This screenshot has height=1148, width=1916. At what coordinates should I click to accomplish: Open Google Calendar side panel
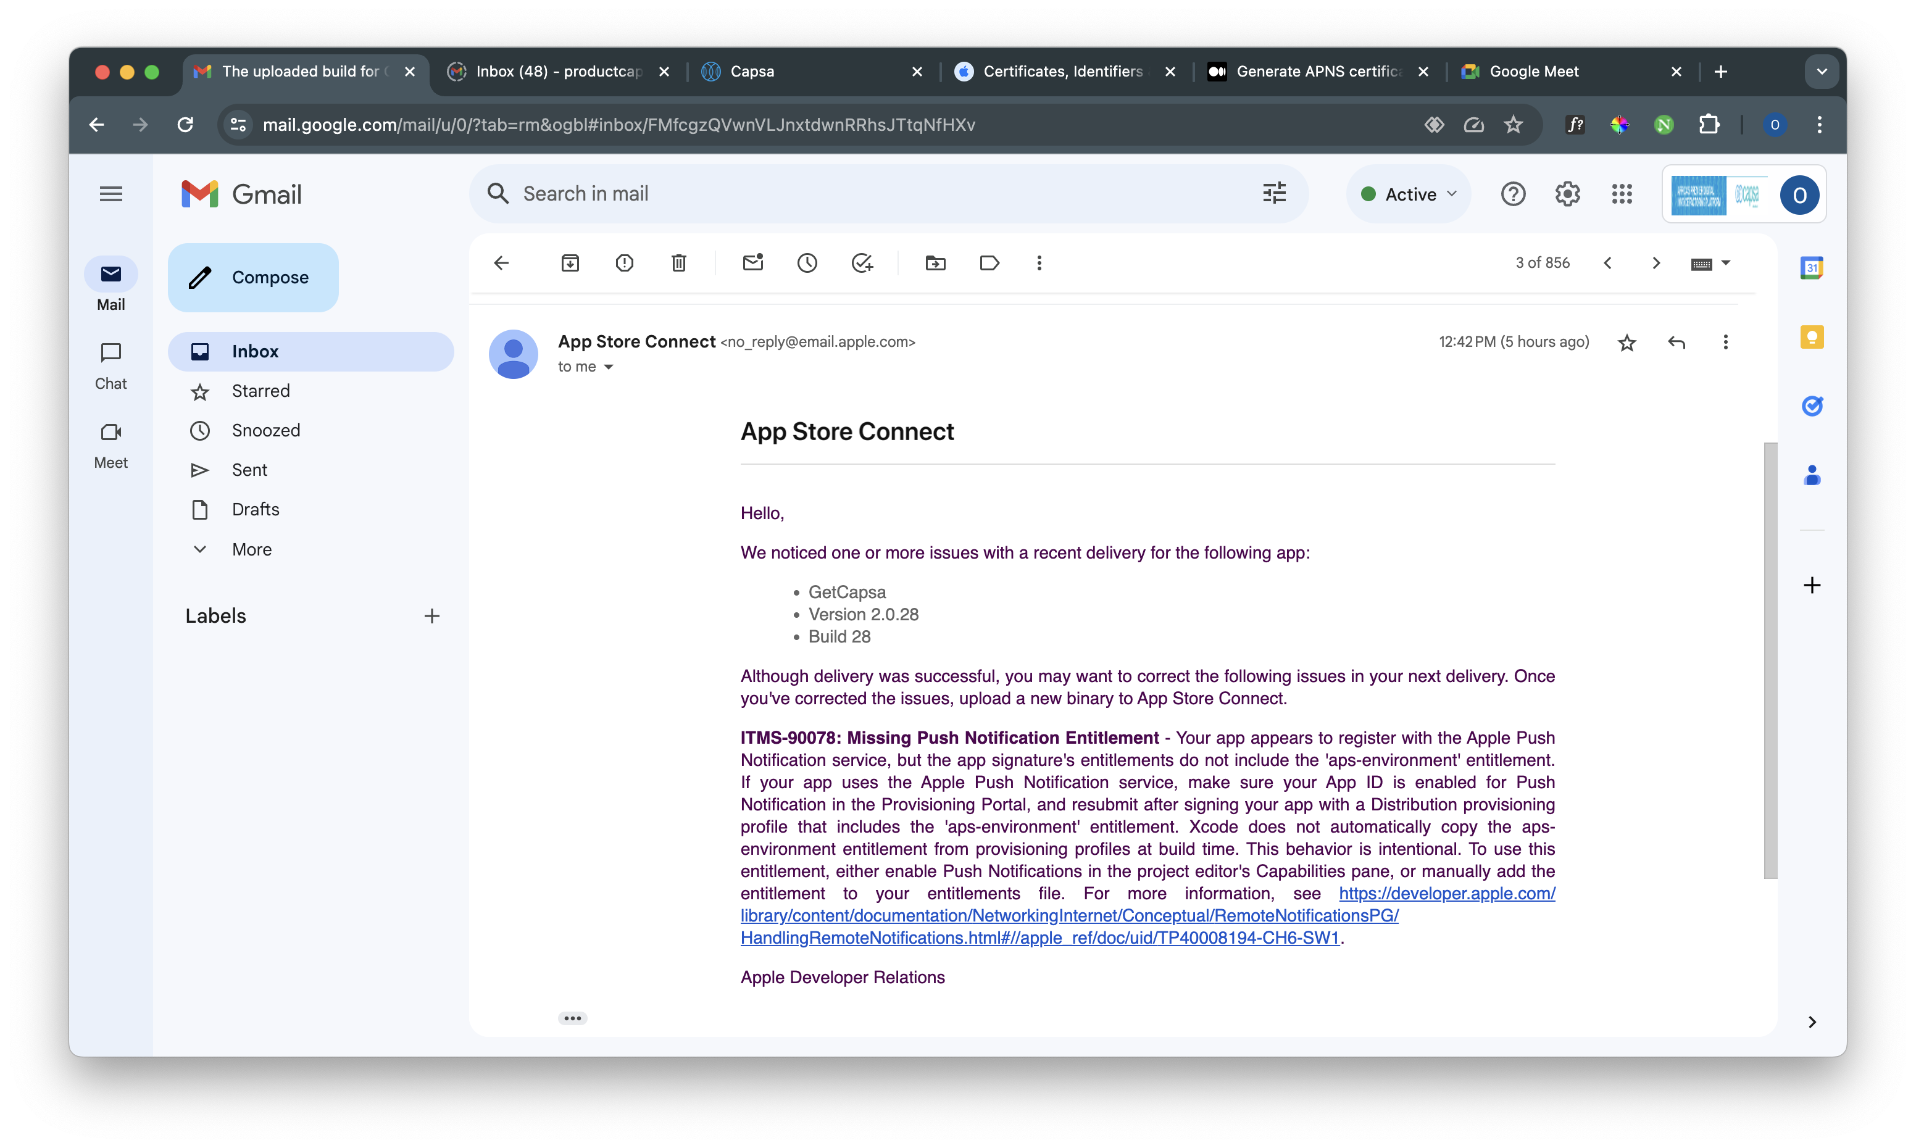click(x=1812, y=268)
